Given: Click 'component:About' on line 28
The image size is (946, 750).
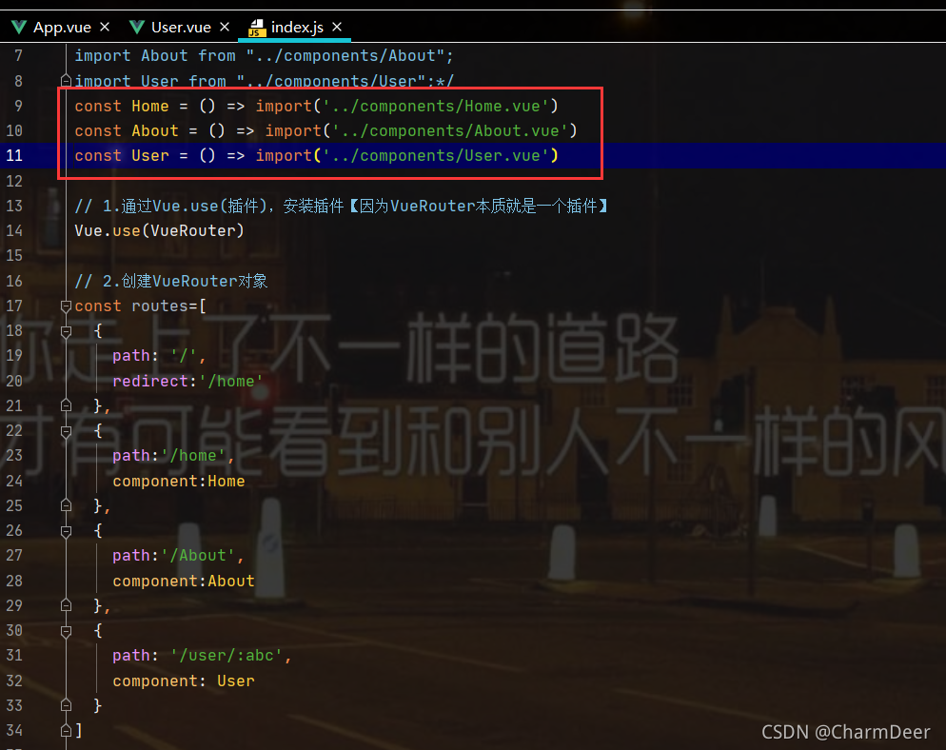Looking at the screenshot, I should click(x=184, y=581).
